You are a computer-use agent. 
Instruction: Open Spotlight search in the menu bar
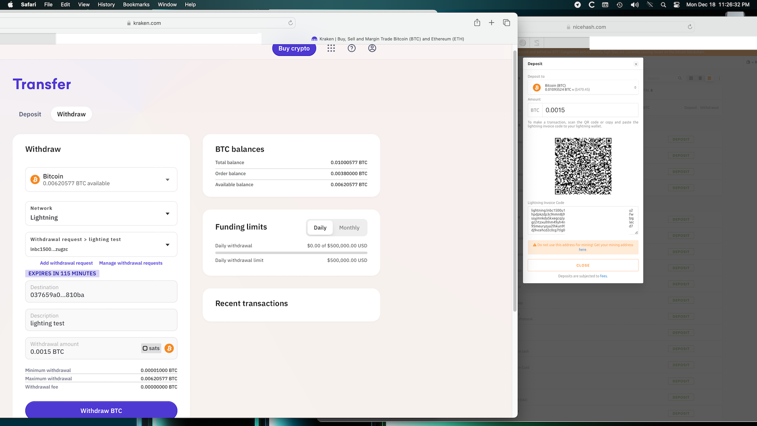(x=663, y=5)
